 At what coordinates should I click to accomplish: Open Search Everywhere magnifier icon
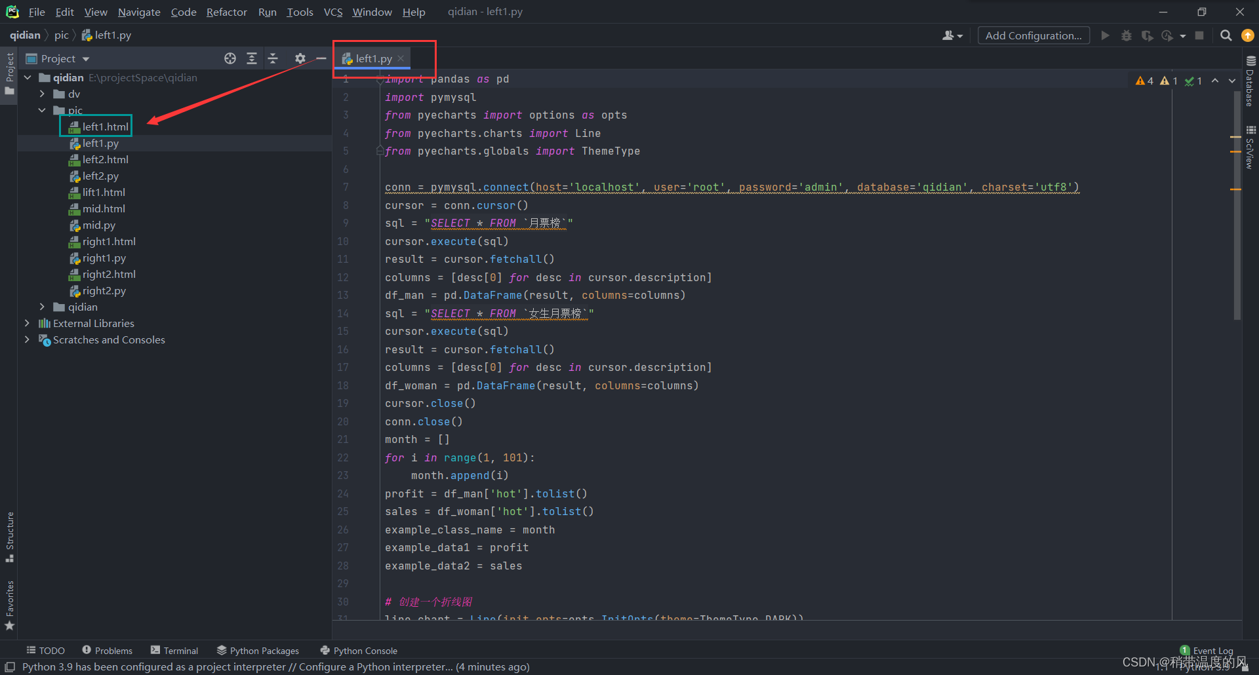pos(1226,35)
